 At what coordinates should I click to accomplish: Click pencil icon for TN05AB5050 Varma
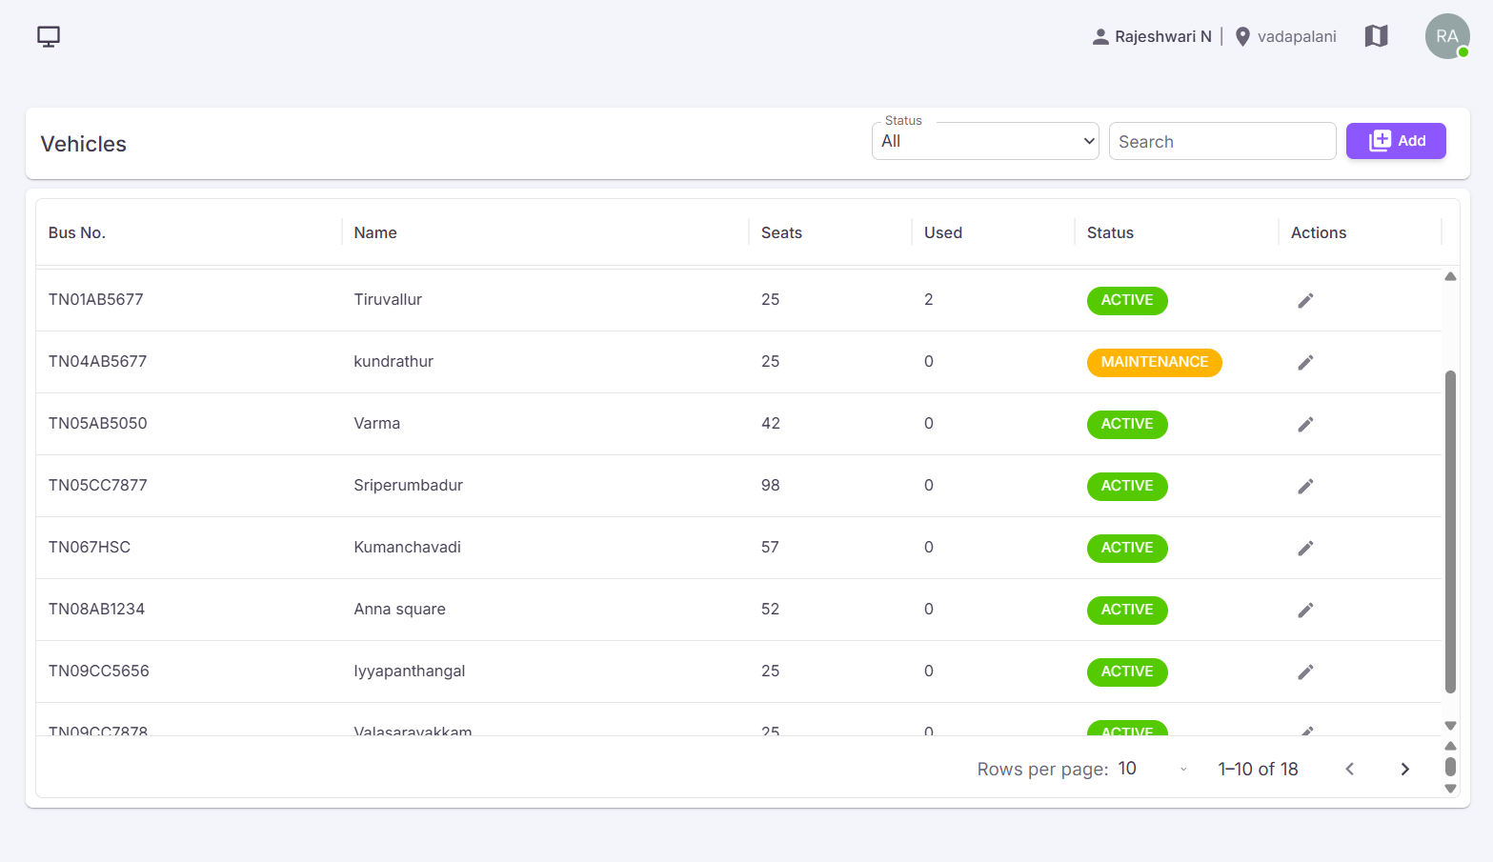coord(1305,424)
